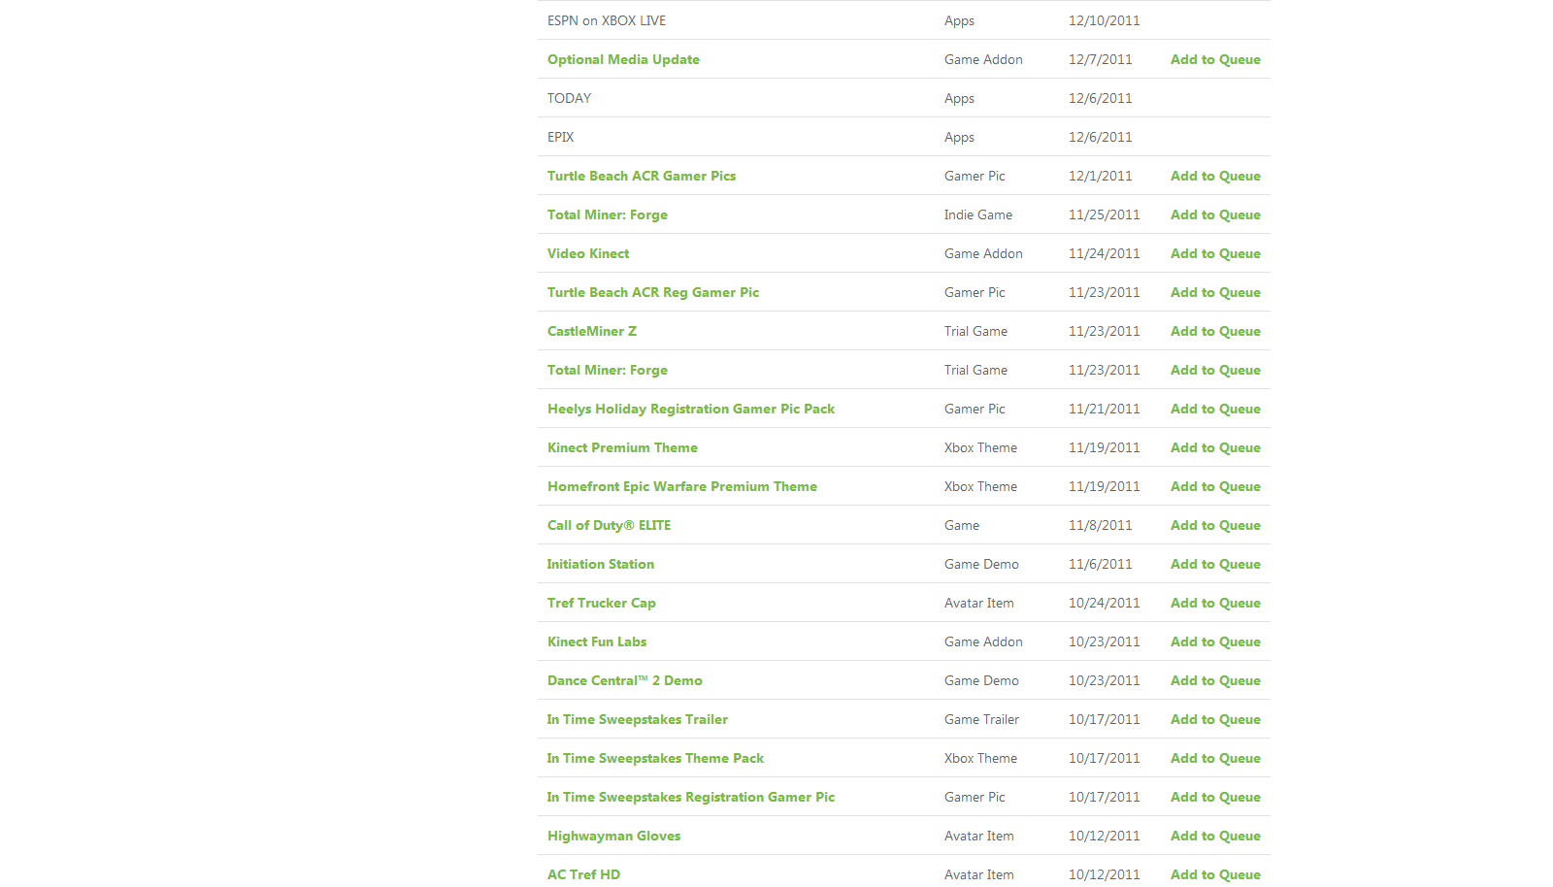Open In Time Sweepstakes Registration Gamer Pic
Viewport: 1553px width, 887px height.
(691, 797)
